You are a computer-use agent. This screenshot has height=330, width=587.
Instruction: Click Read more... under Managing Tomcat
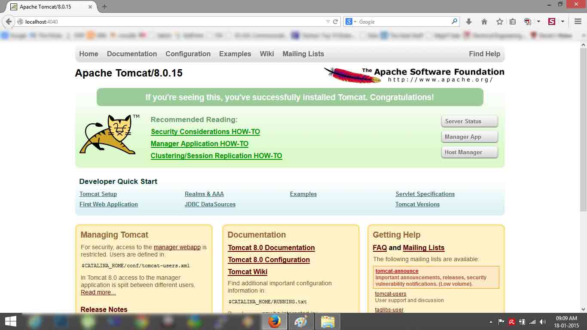pos(98,292)
